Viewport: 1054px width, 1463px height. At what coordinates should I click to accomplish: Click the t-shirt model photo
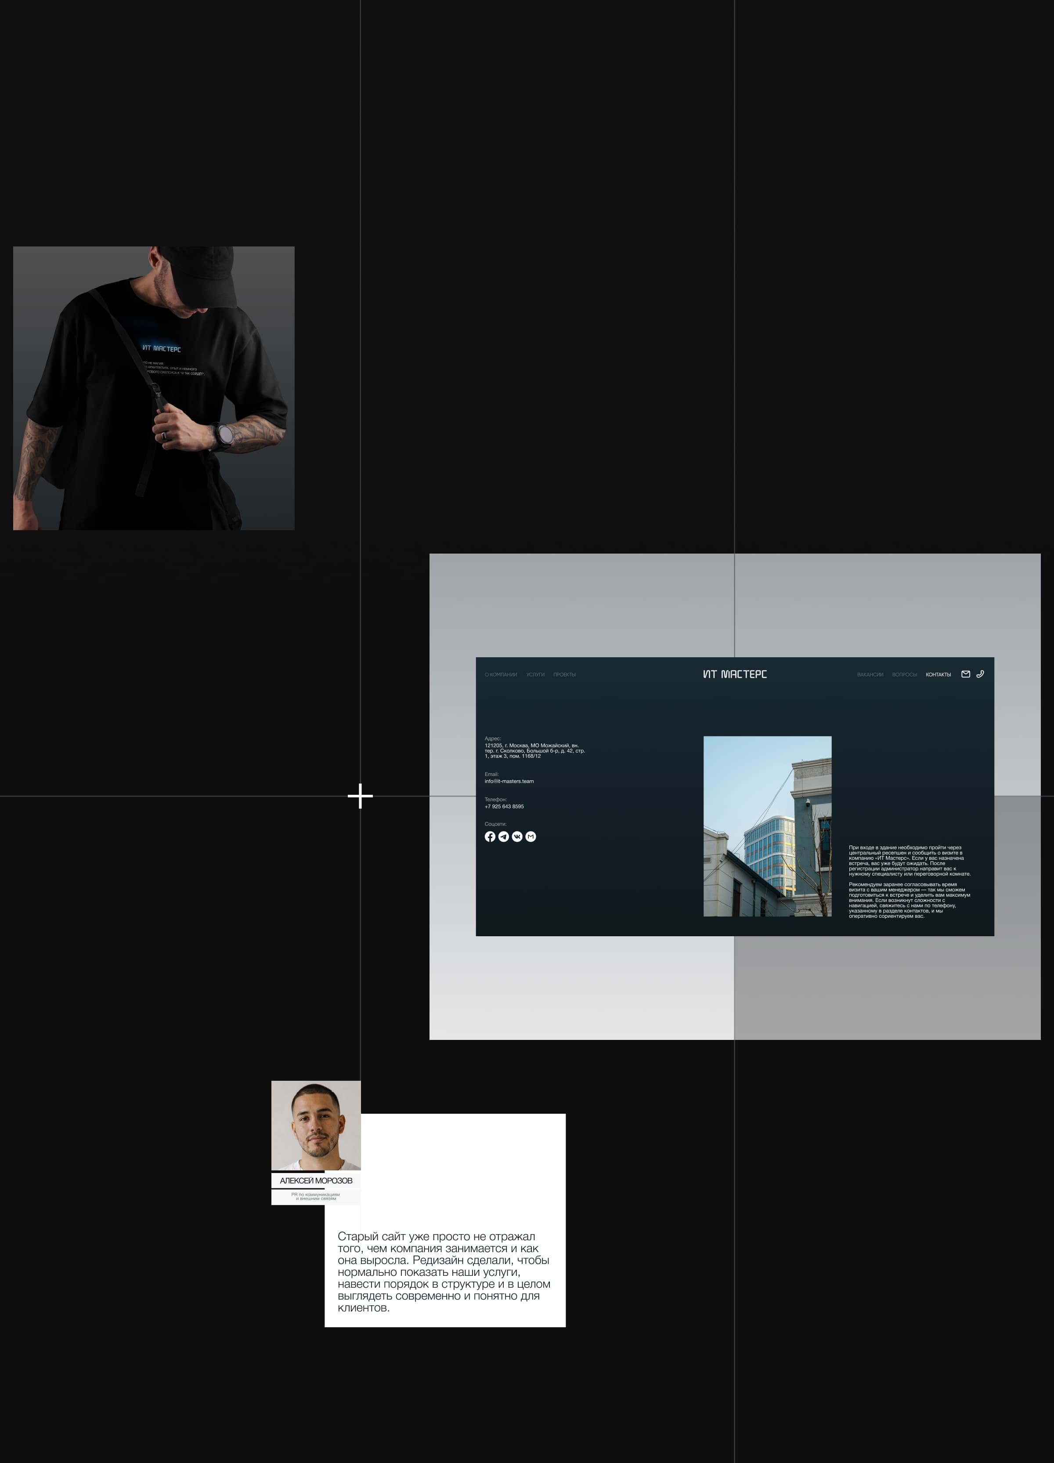(x=153, y=387)
